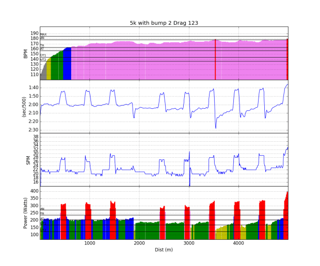Click the 190 tick label on BPM axis
320x266 pixels.
click(x=35, y=33)
